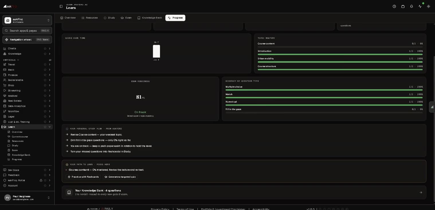Favorite Travel with its star

click(45, 65)
